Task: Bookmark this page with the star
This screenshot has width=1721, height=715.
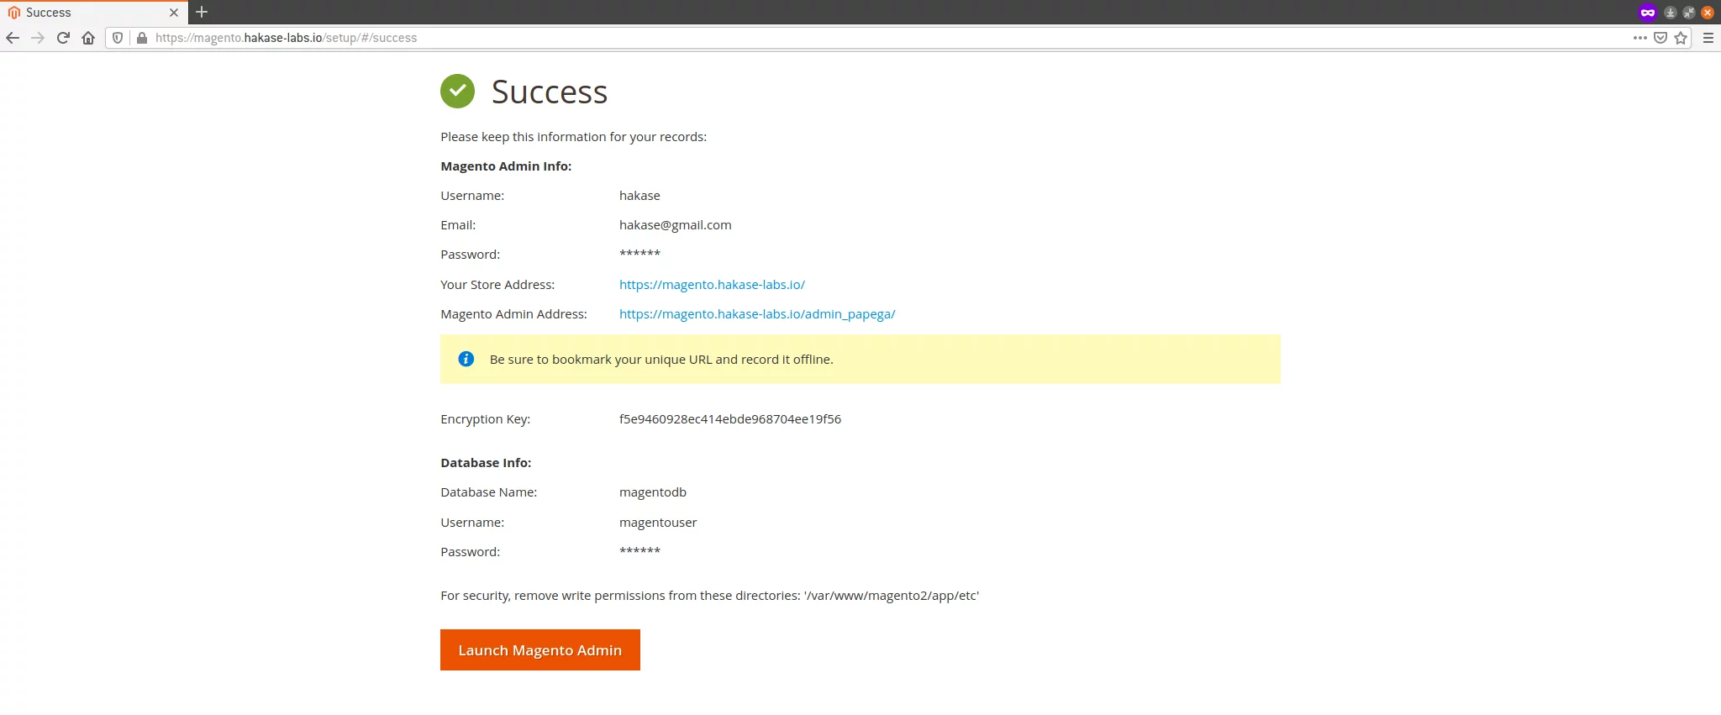Action: (1681, 38)
